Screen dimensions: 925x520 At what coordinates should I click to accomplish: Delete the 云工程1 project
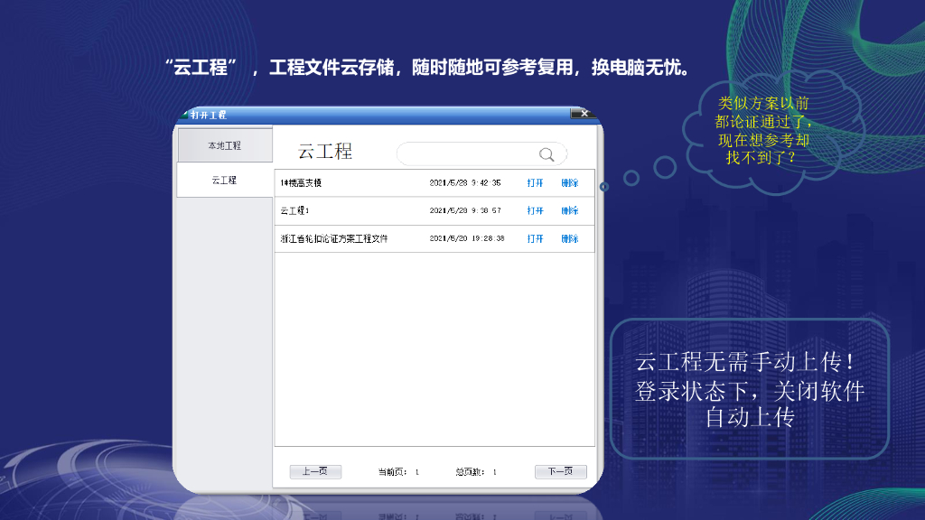pos(569,210)
